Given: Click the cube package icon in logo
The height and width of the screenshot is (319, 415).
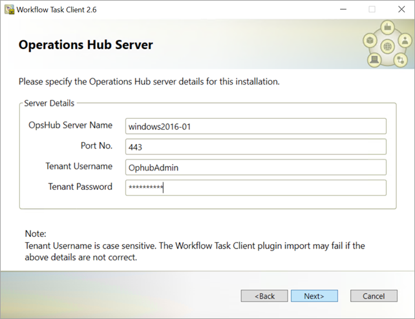Looking at the screenshot, I should click(370, 41).
